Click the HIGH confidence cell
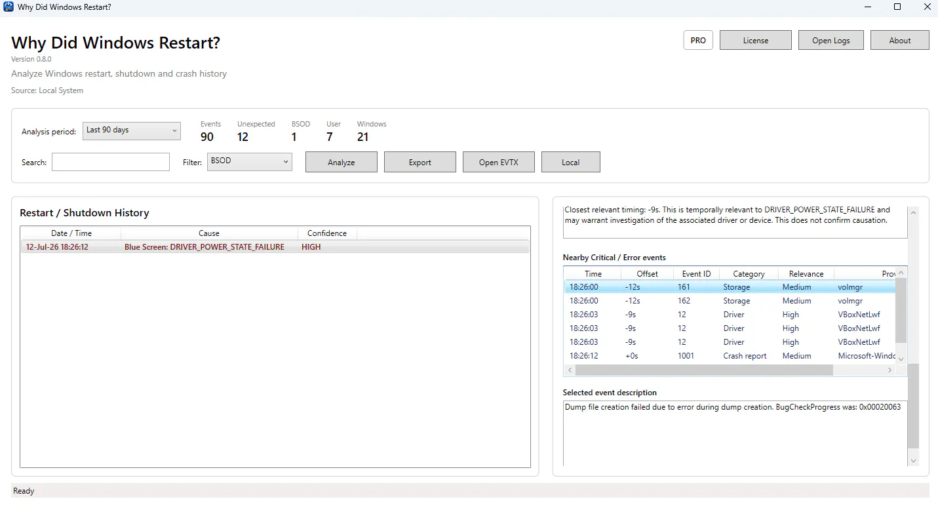This screenshot has width=938, height=508. 311,247
